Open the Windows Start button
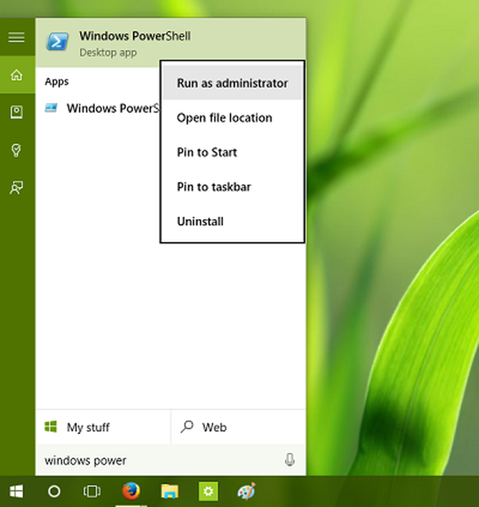This screenshot has width=479, height=507. (x=17, y=491)
